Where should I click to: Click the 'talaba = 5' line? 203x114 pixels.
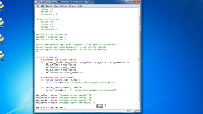click(x=47, y=22)
